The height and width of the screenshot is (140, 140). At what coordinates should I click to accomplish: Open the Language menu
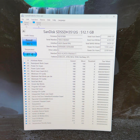[62, 20]
